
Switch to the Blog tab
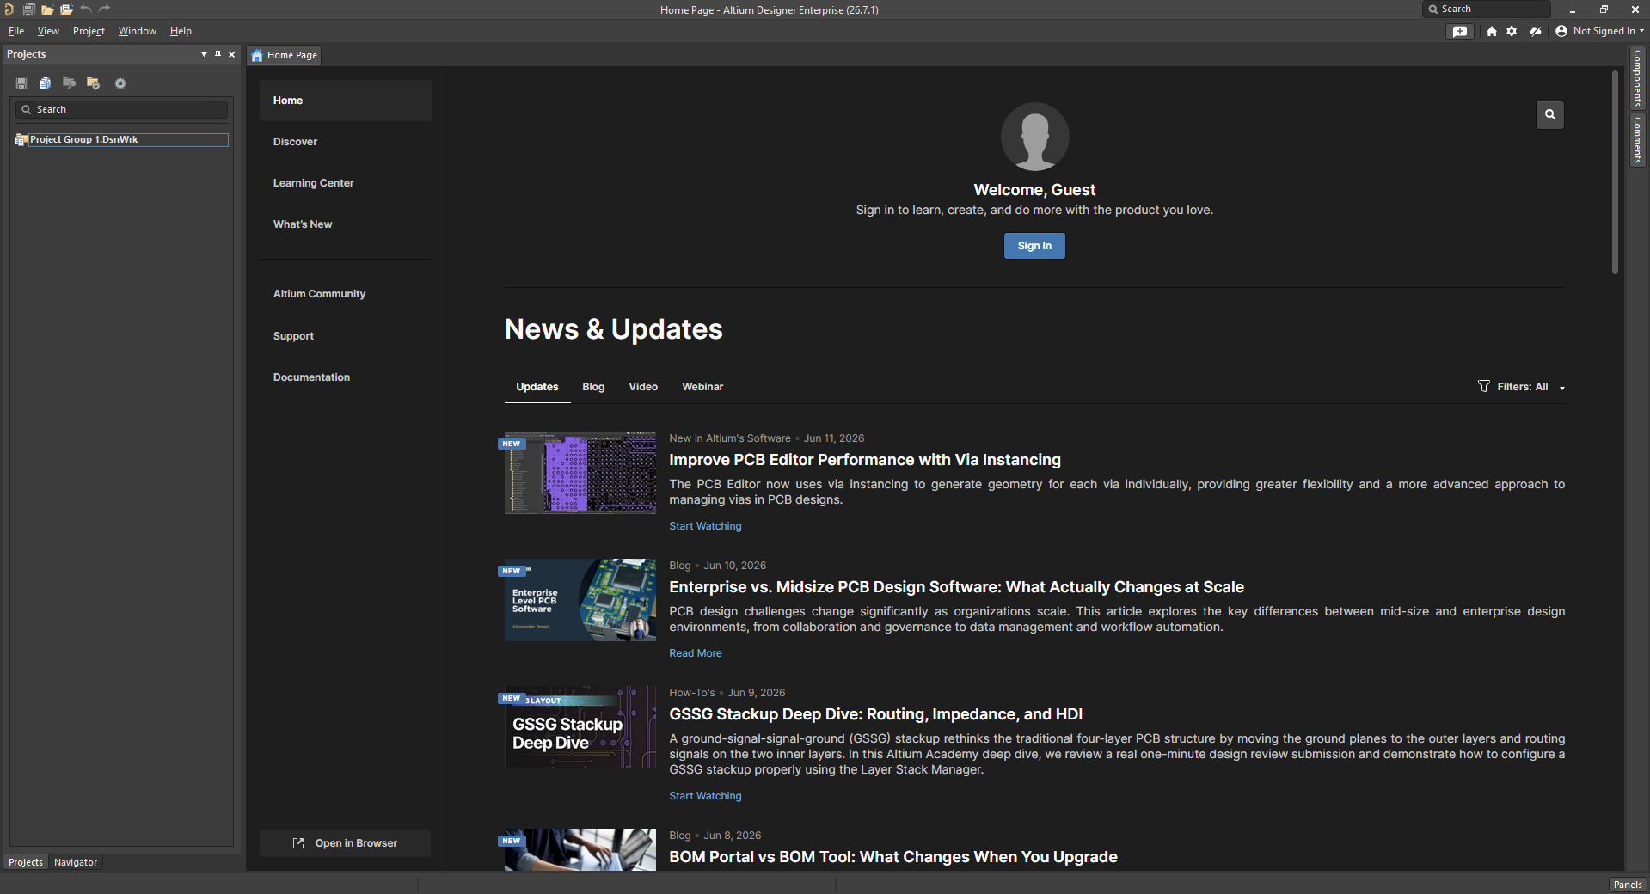[x=593, y=387]
